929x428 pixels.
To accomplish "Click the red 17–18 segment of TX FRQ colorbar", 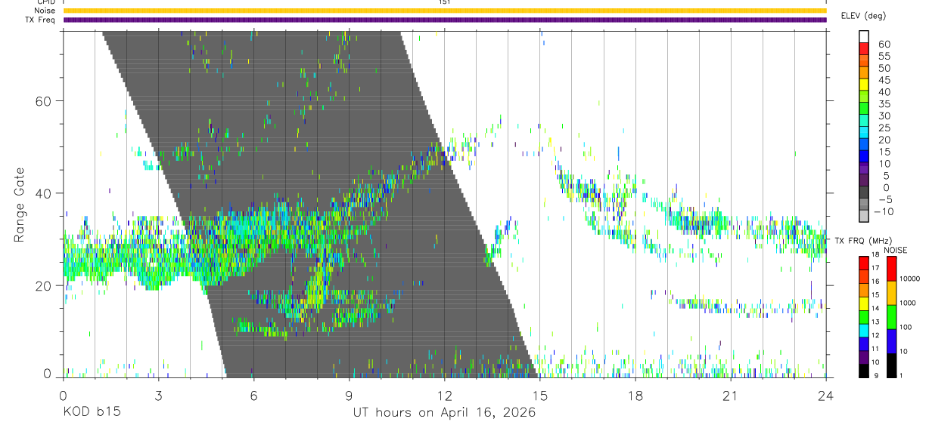I will 864,263.
